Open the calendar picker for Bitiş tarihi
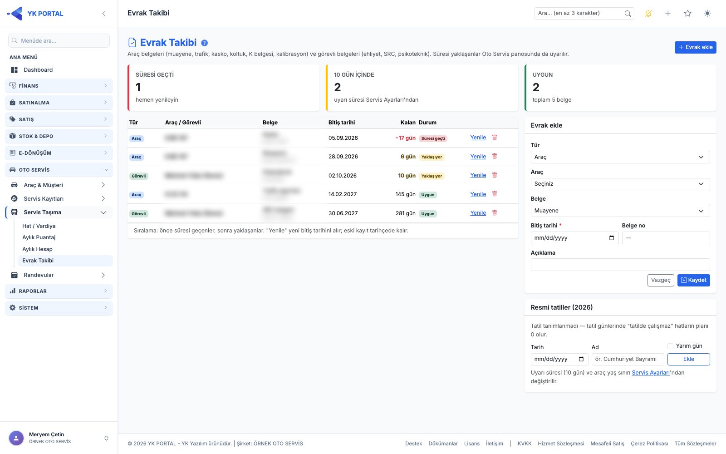This screenshot has height=454, width=726. (612, 238)
